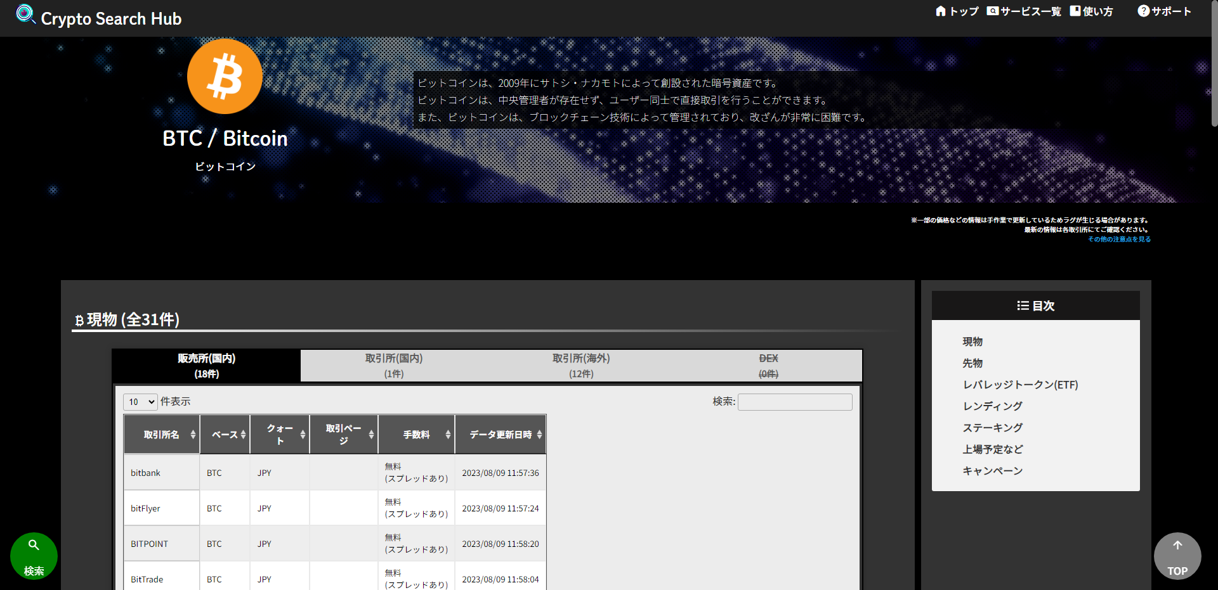The height and width of the screenshot is (590, 1218).
Task: Click the page vertical scrollbar
Action: [x=1214, y=63]
